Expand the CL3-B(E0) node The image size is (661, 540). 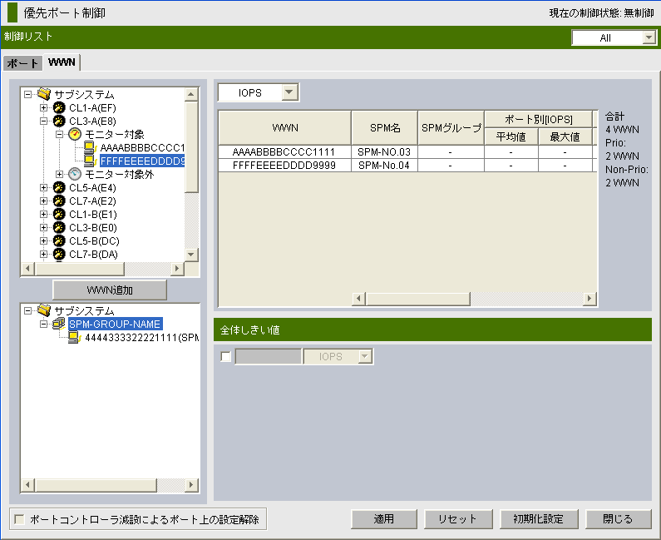click(43, 227)
